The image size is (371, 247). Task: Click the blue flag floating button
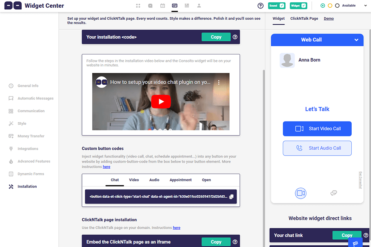pyautogui.click(x=356, y=243)
